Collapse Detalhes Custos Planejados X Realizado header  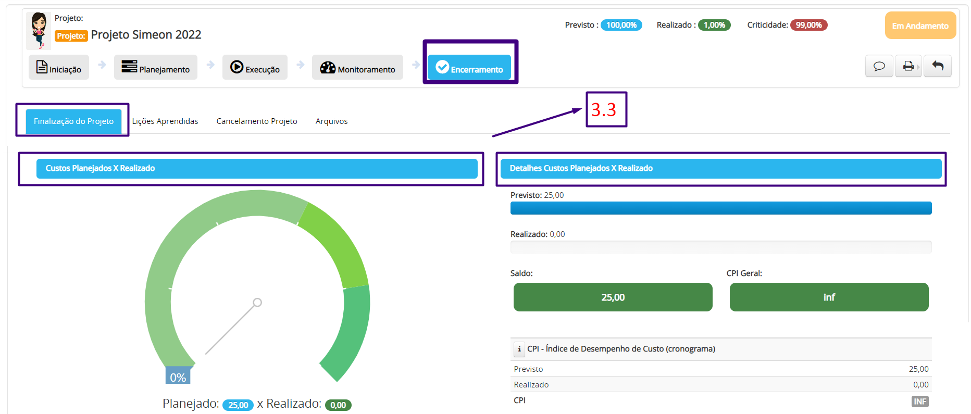click(x=721, y=169)
